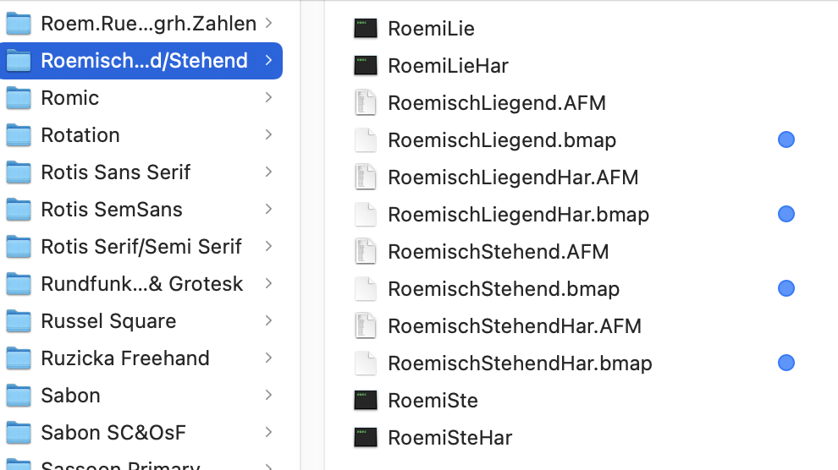Click blue tag dot beside RoemischLiegend.bmap

click(786, 140)
